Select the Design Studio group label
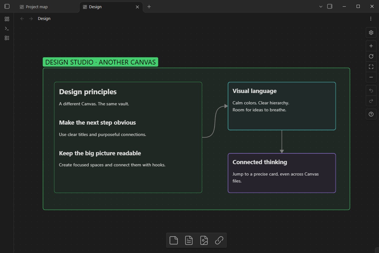Image resolution: width=379 pixels, height=253 pixels. (x=100, y=62)
